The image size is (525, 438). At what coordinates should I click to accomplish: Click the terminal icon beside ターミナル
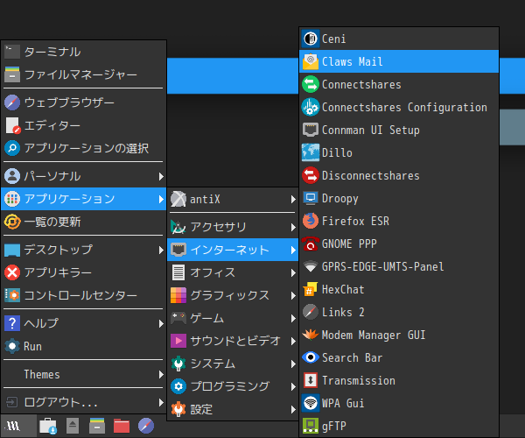point(12,52)
